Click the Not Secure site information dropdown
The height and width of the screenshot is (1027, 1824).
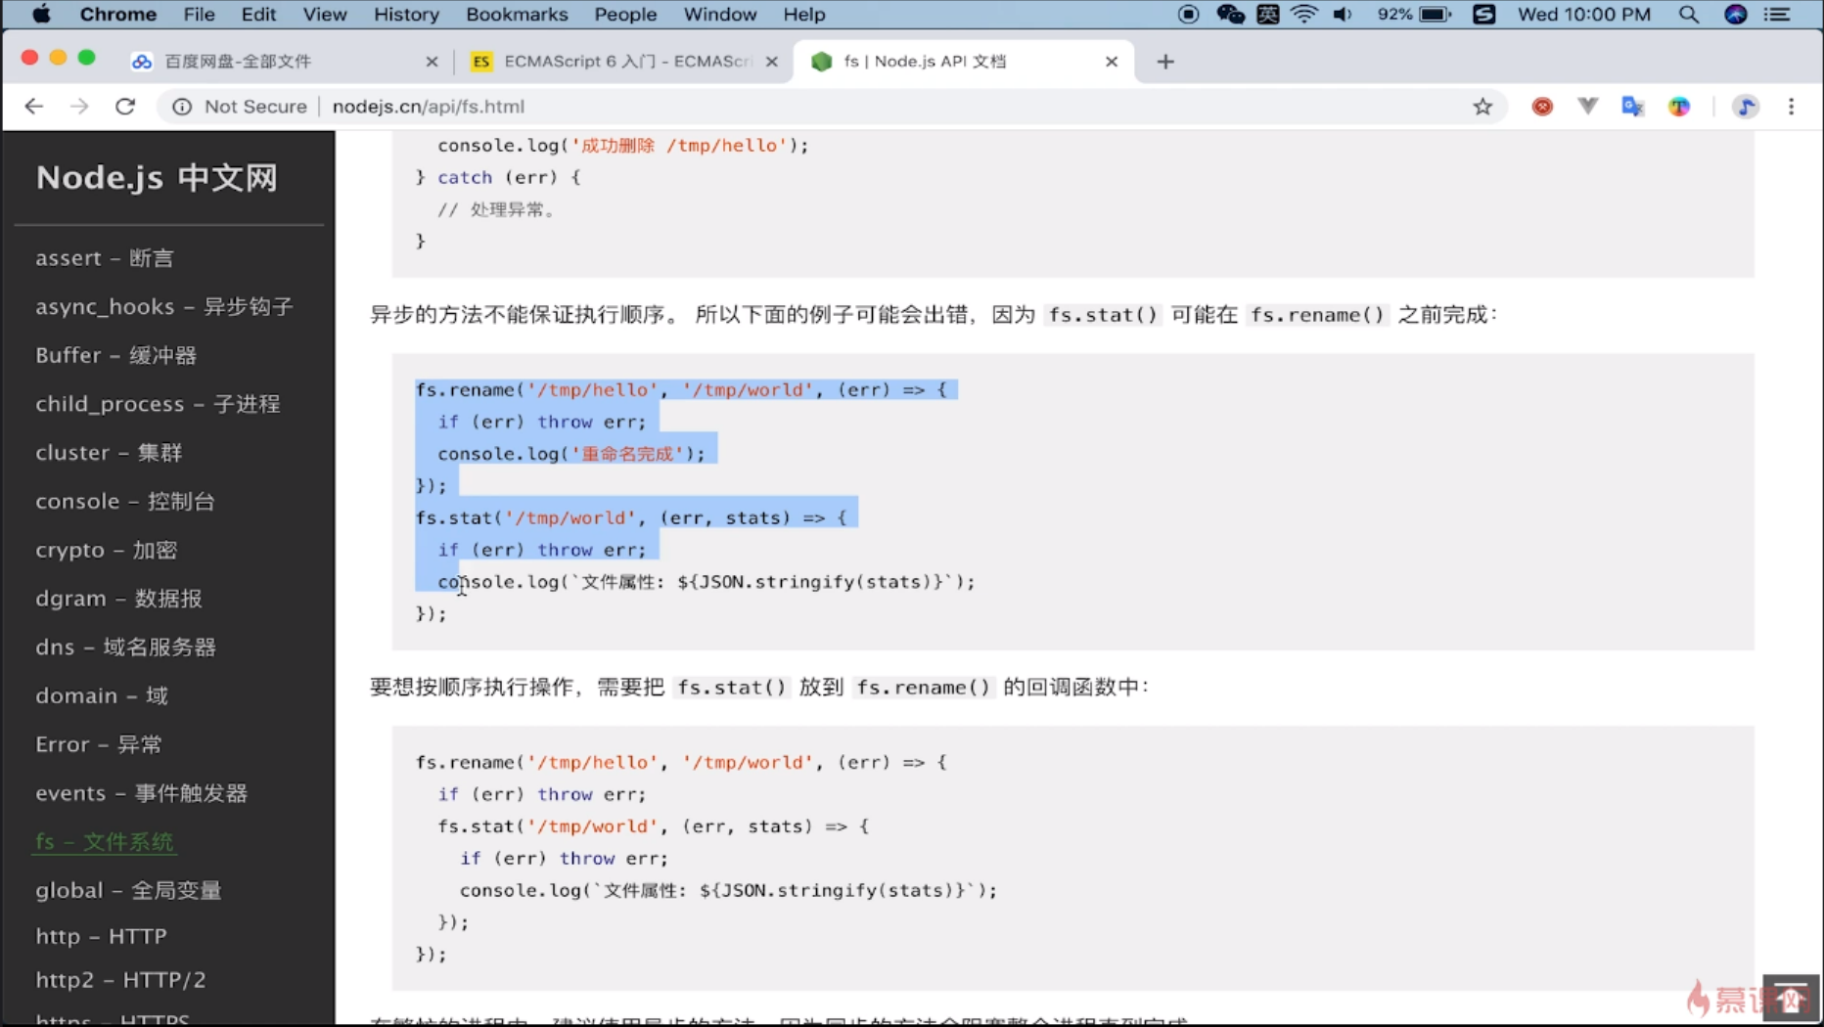pyautogui.click(x=238, y=107)
